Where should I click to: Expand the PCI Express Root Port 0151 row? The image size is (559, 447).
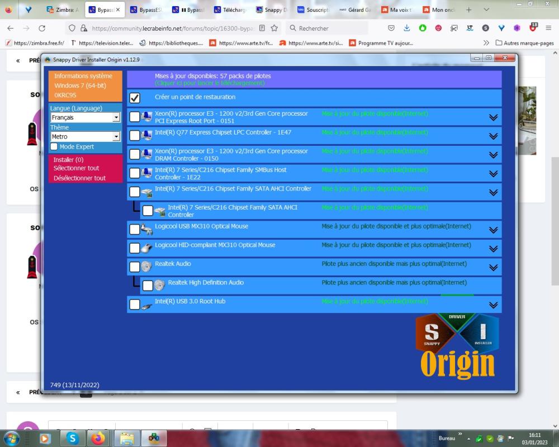(x=494, y=117)
